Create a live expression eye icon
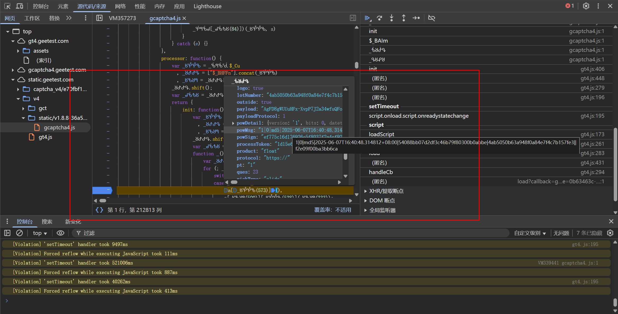Screen dimensions: 618x314 (60, 233)
